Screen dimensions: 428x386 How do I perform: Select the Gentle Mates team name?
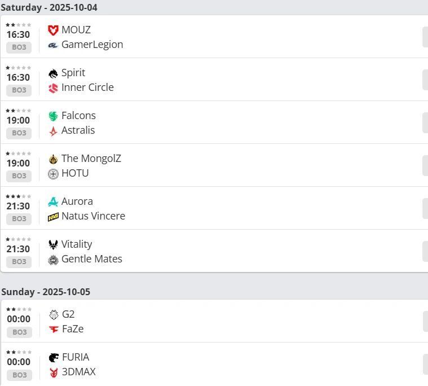[x=91, y=259]
